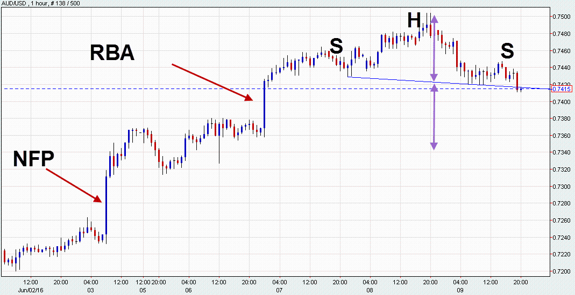Click the red arrow below the NFP label
This screenshot has height=295, width=575.
[x=74, y=186]
